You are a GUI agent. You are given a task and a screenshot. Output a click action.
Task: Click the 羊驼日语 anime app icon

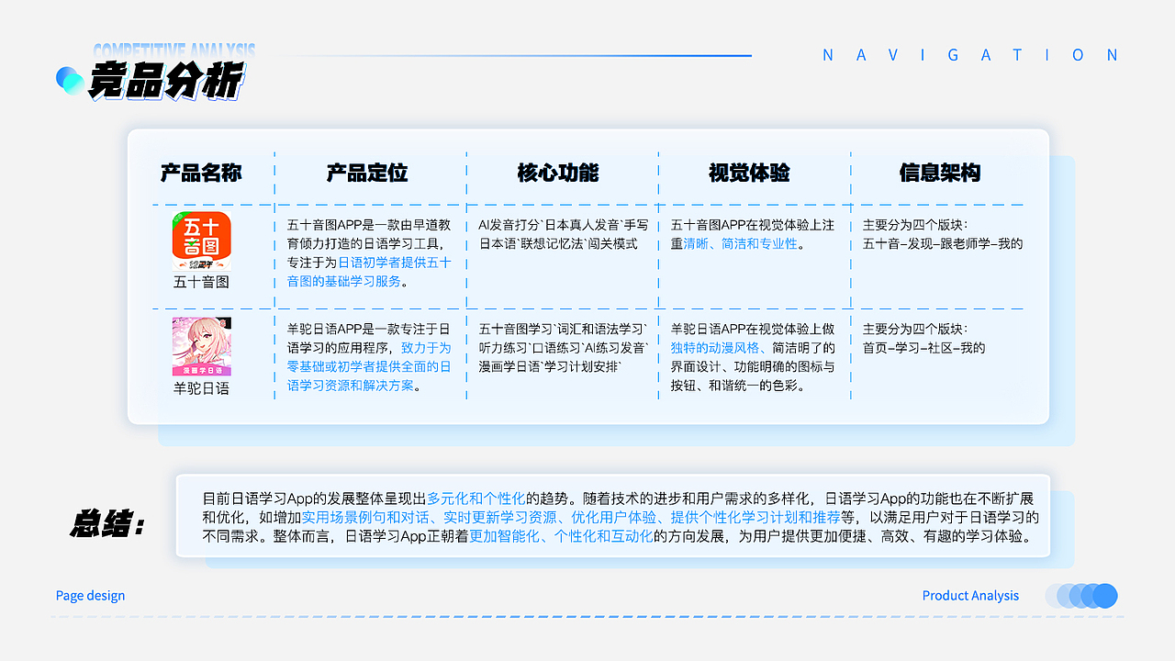[200, 347]
